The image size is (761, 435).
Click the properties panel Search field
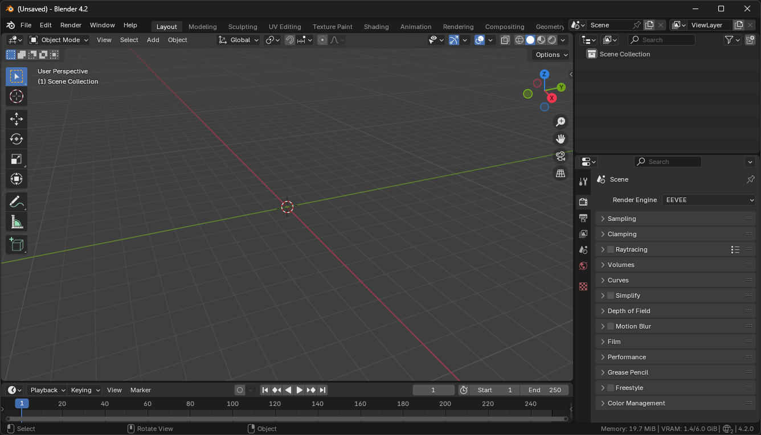click(668, 162)
